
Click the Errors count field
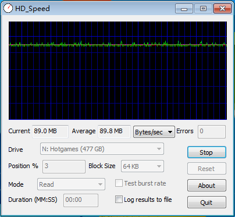click(x=212, y=131)
